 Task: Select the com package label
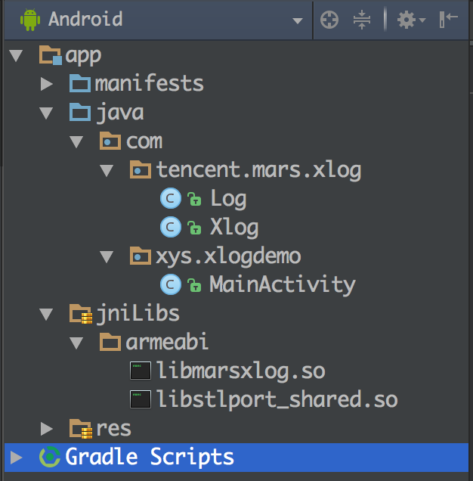[144, 141]
